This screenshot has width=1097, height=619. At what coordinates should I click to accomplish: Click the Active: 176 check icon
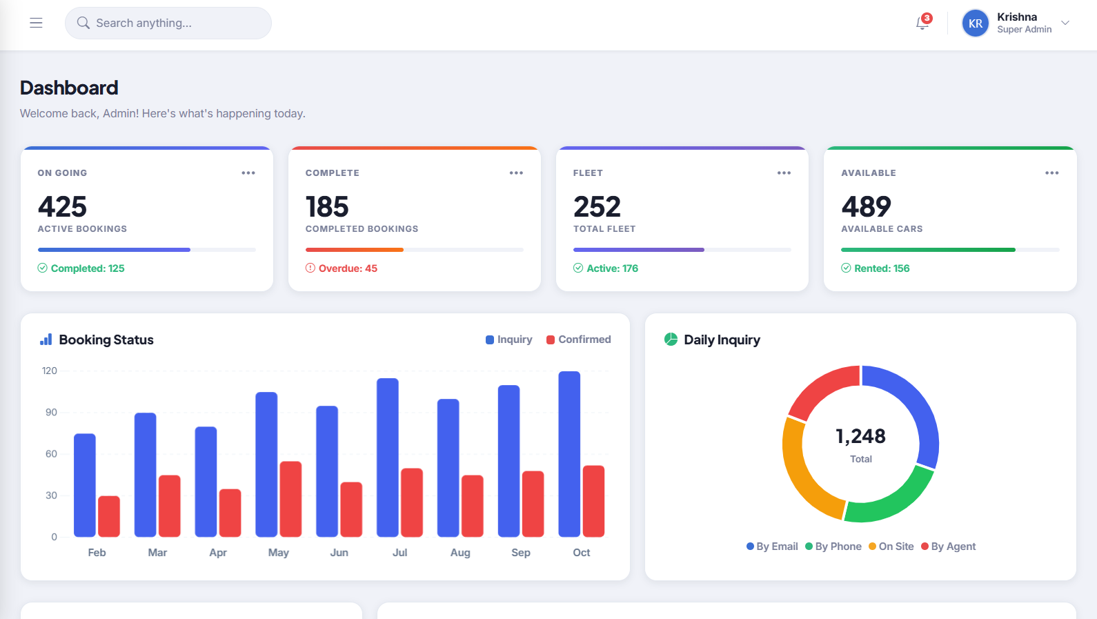pos(578,268)
